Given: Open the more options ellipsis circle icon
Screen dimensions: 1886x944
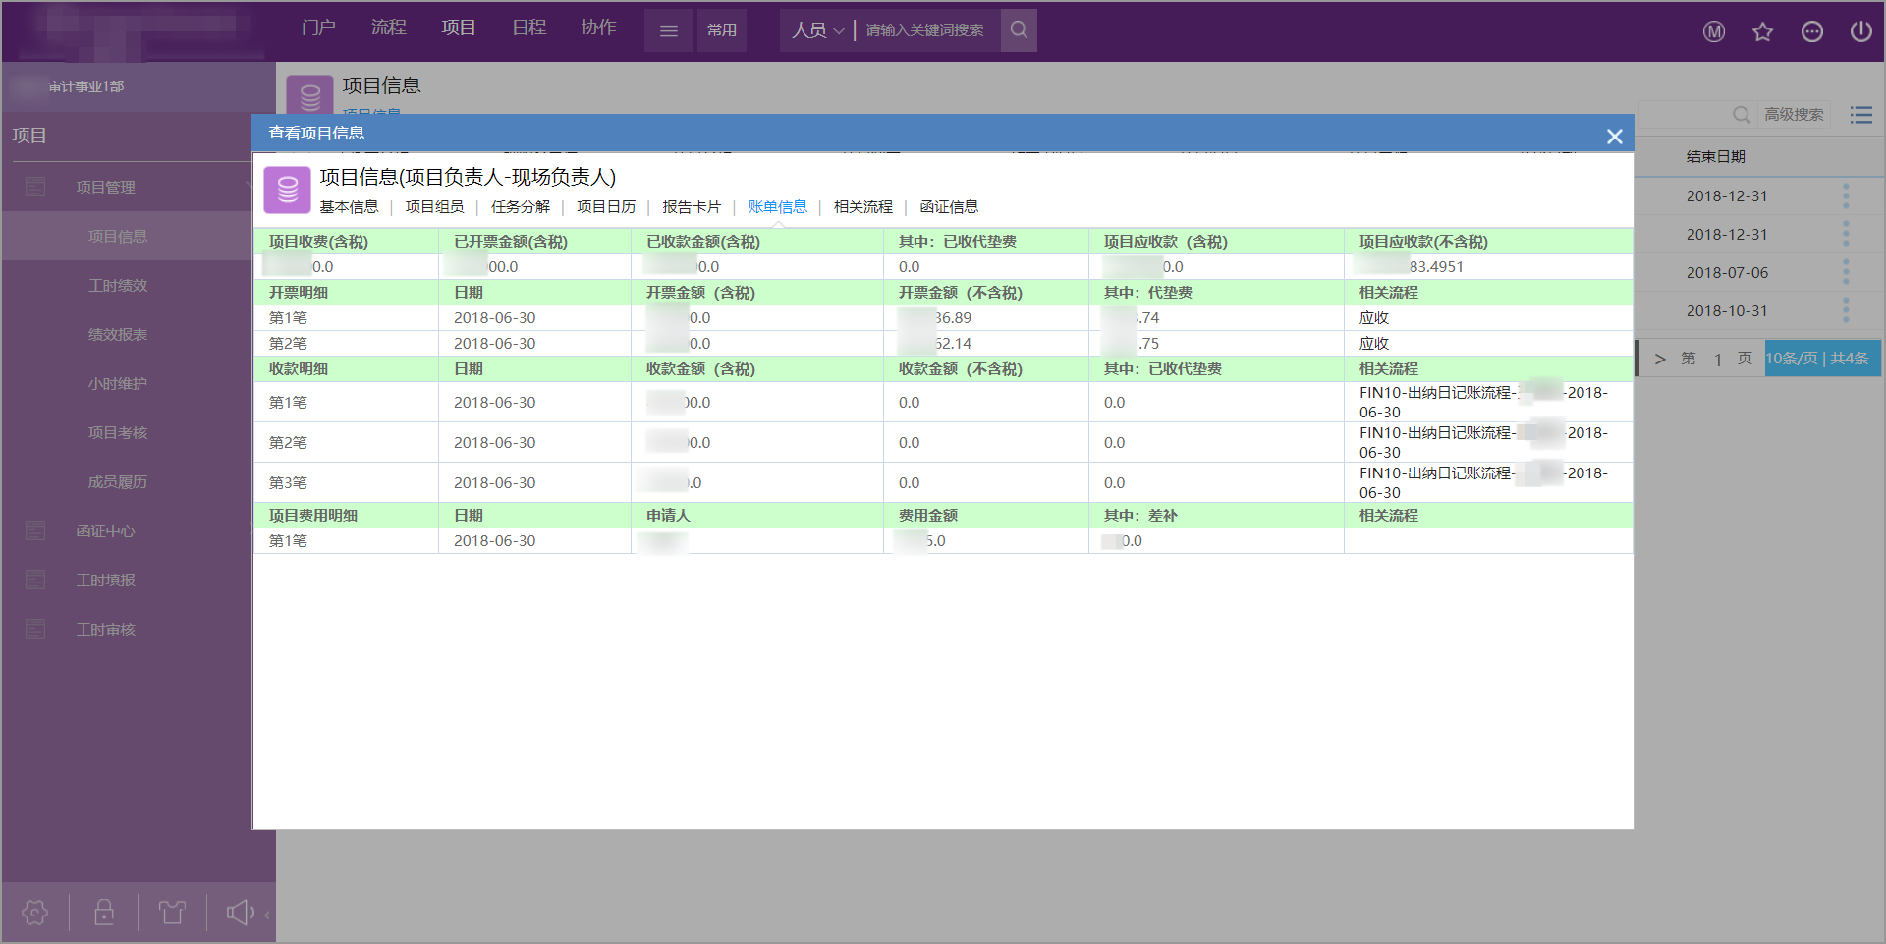Looking at the screenshot, I should [1812, 31].
